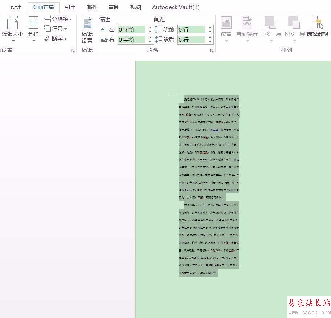The image size is (331, 318).
Task: Click the 右 indent input field
Action: [x=131, y=40]
